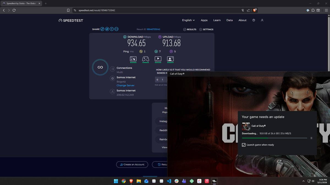This screenshot has width=330, height=185.
Task: Open the Speedtest account profile icon
Action: (262, 20)
